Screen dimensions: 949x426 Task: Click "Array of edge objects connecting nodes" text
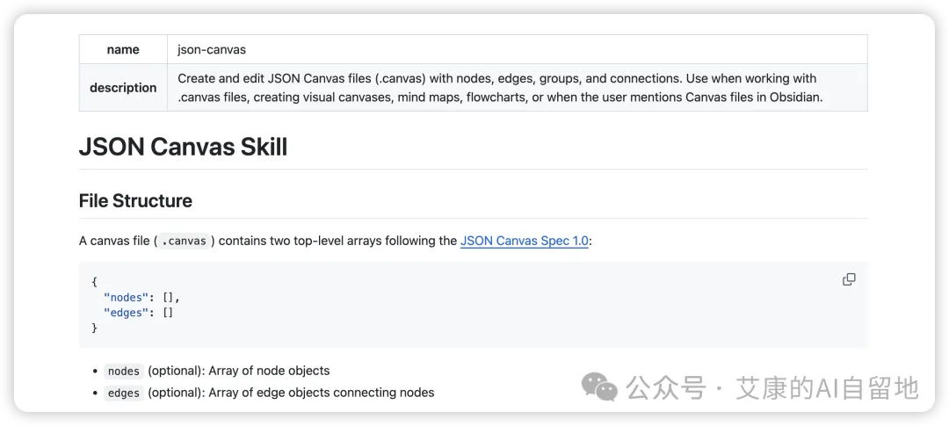(322, 393)
